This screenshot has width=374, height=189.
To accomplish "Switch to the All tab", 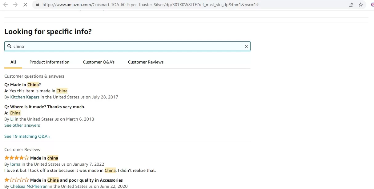I will coord(13,62).
